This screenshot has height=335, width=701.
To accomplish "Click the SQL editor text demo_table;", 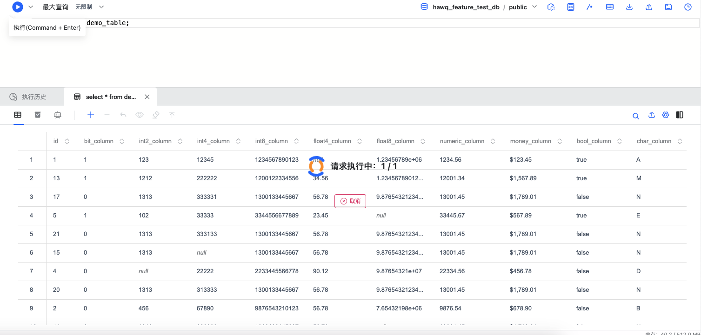I will (x=107, y=23).
